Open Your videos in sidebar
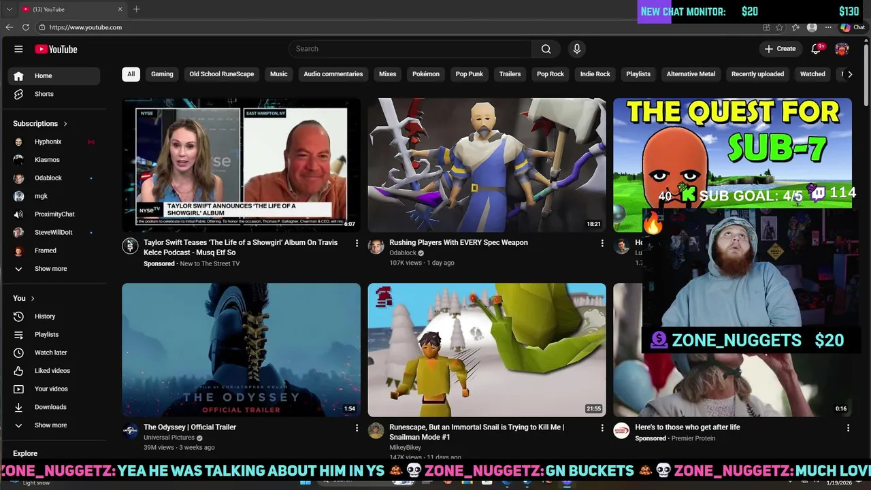871x490 pixels. coord(54,389)
